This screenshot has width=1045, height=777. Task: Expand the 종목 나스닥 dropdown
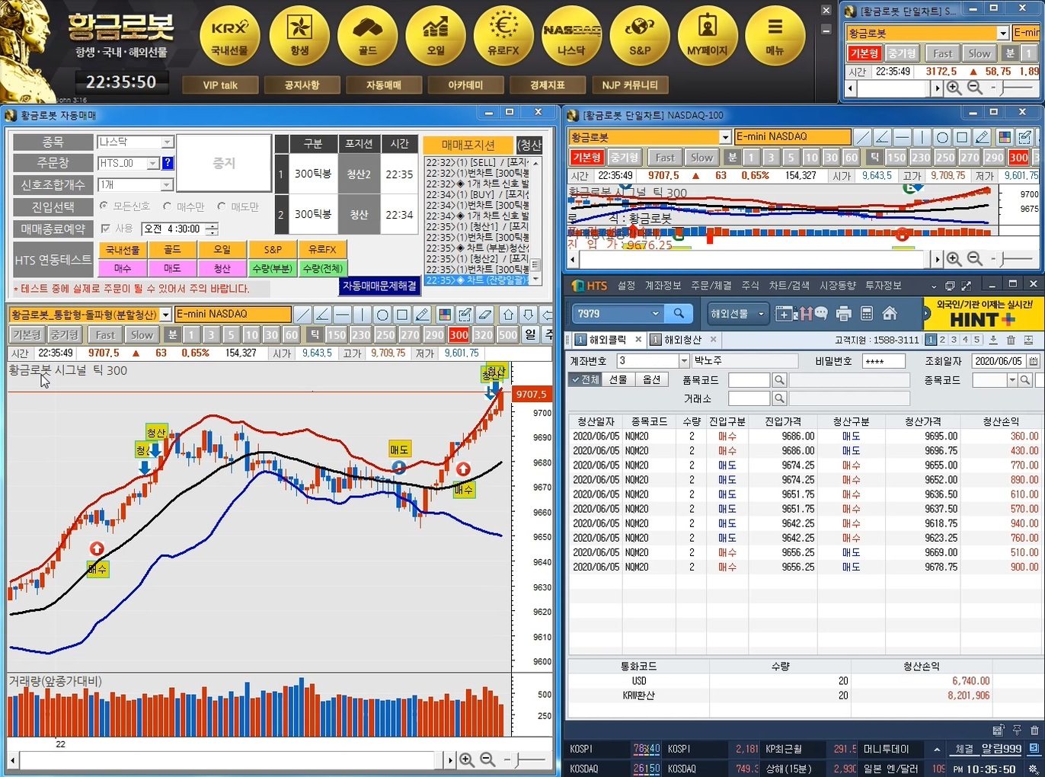pyautogui.click(x=167, y=142)
